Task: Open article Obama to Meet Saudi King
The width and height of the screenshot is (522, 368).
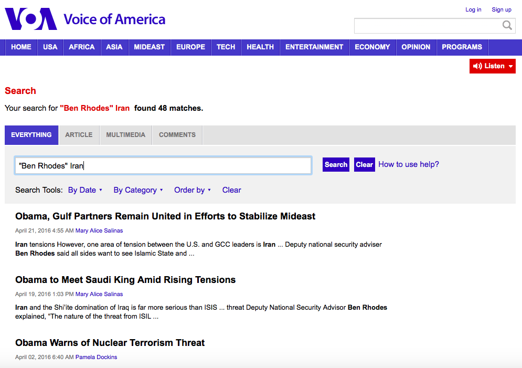Action: [125, 279]
